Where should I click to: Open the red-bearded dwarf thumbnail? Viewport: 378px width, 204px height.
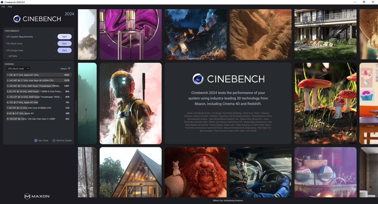[196, 172]
